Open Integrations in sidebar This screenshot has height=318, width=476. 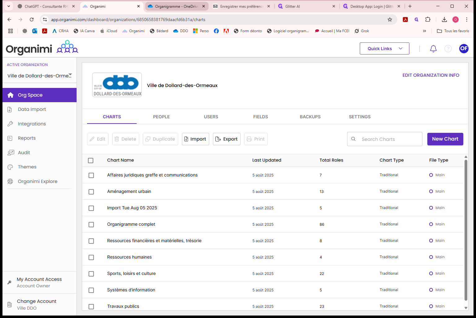(x=40, y=124)
